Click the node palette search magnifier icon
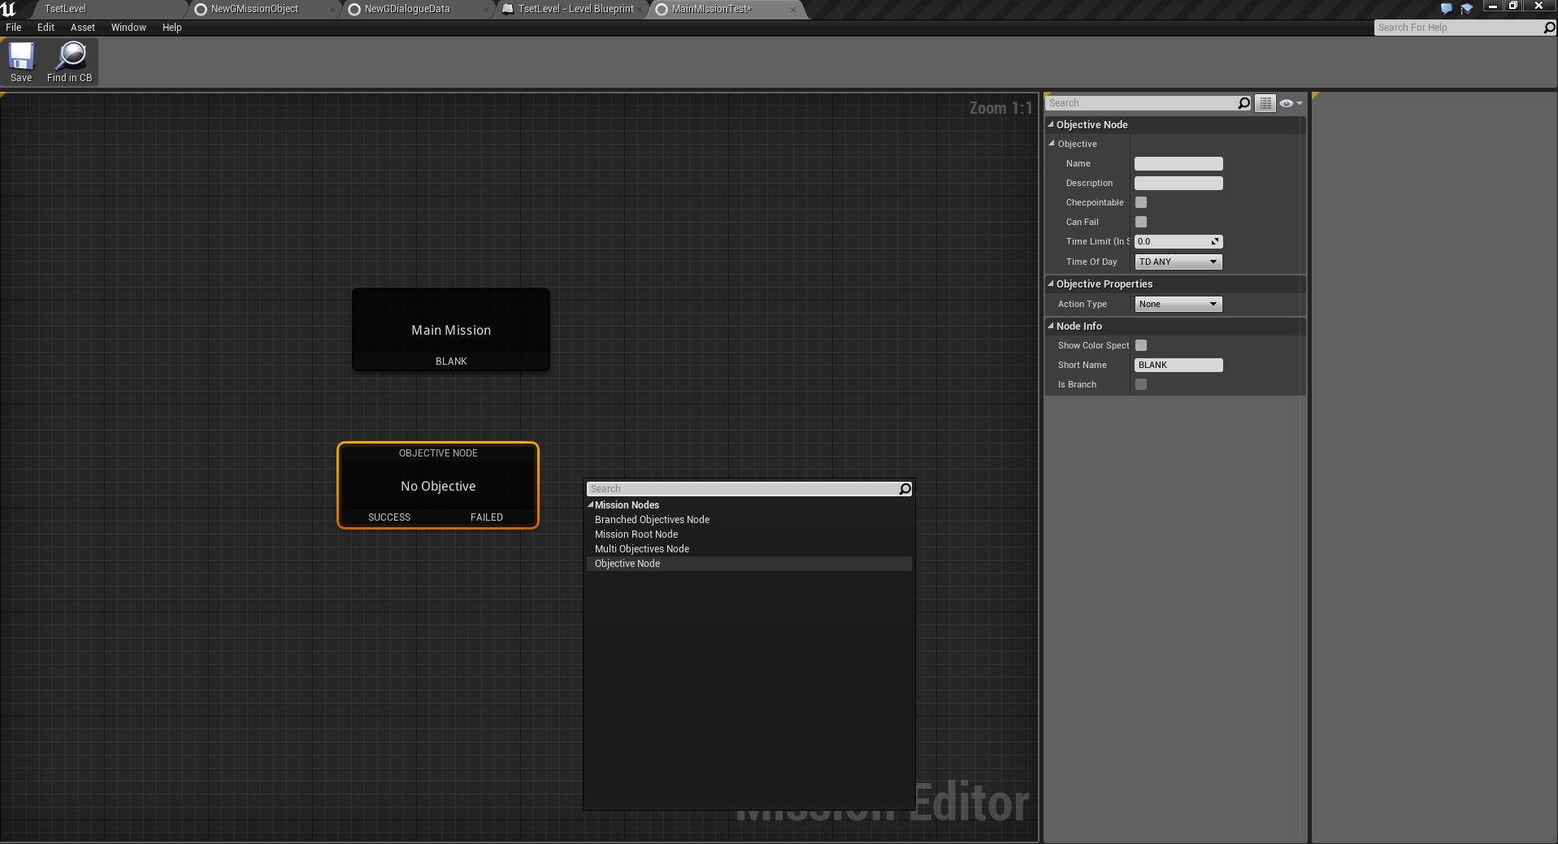Image resolution: width=1558 pixels, height=844 pixels. point(905,489)
